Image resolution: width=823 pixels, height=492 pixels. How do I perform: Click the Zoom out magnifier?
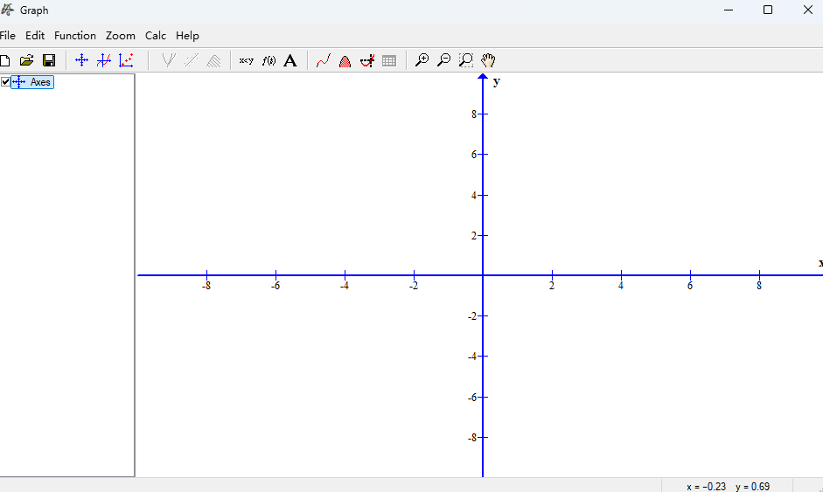(443, 60)
